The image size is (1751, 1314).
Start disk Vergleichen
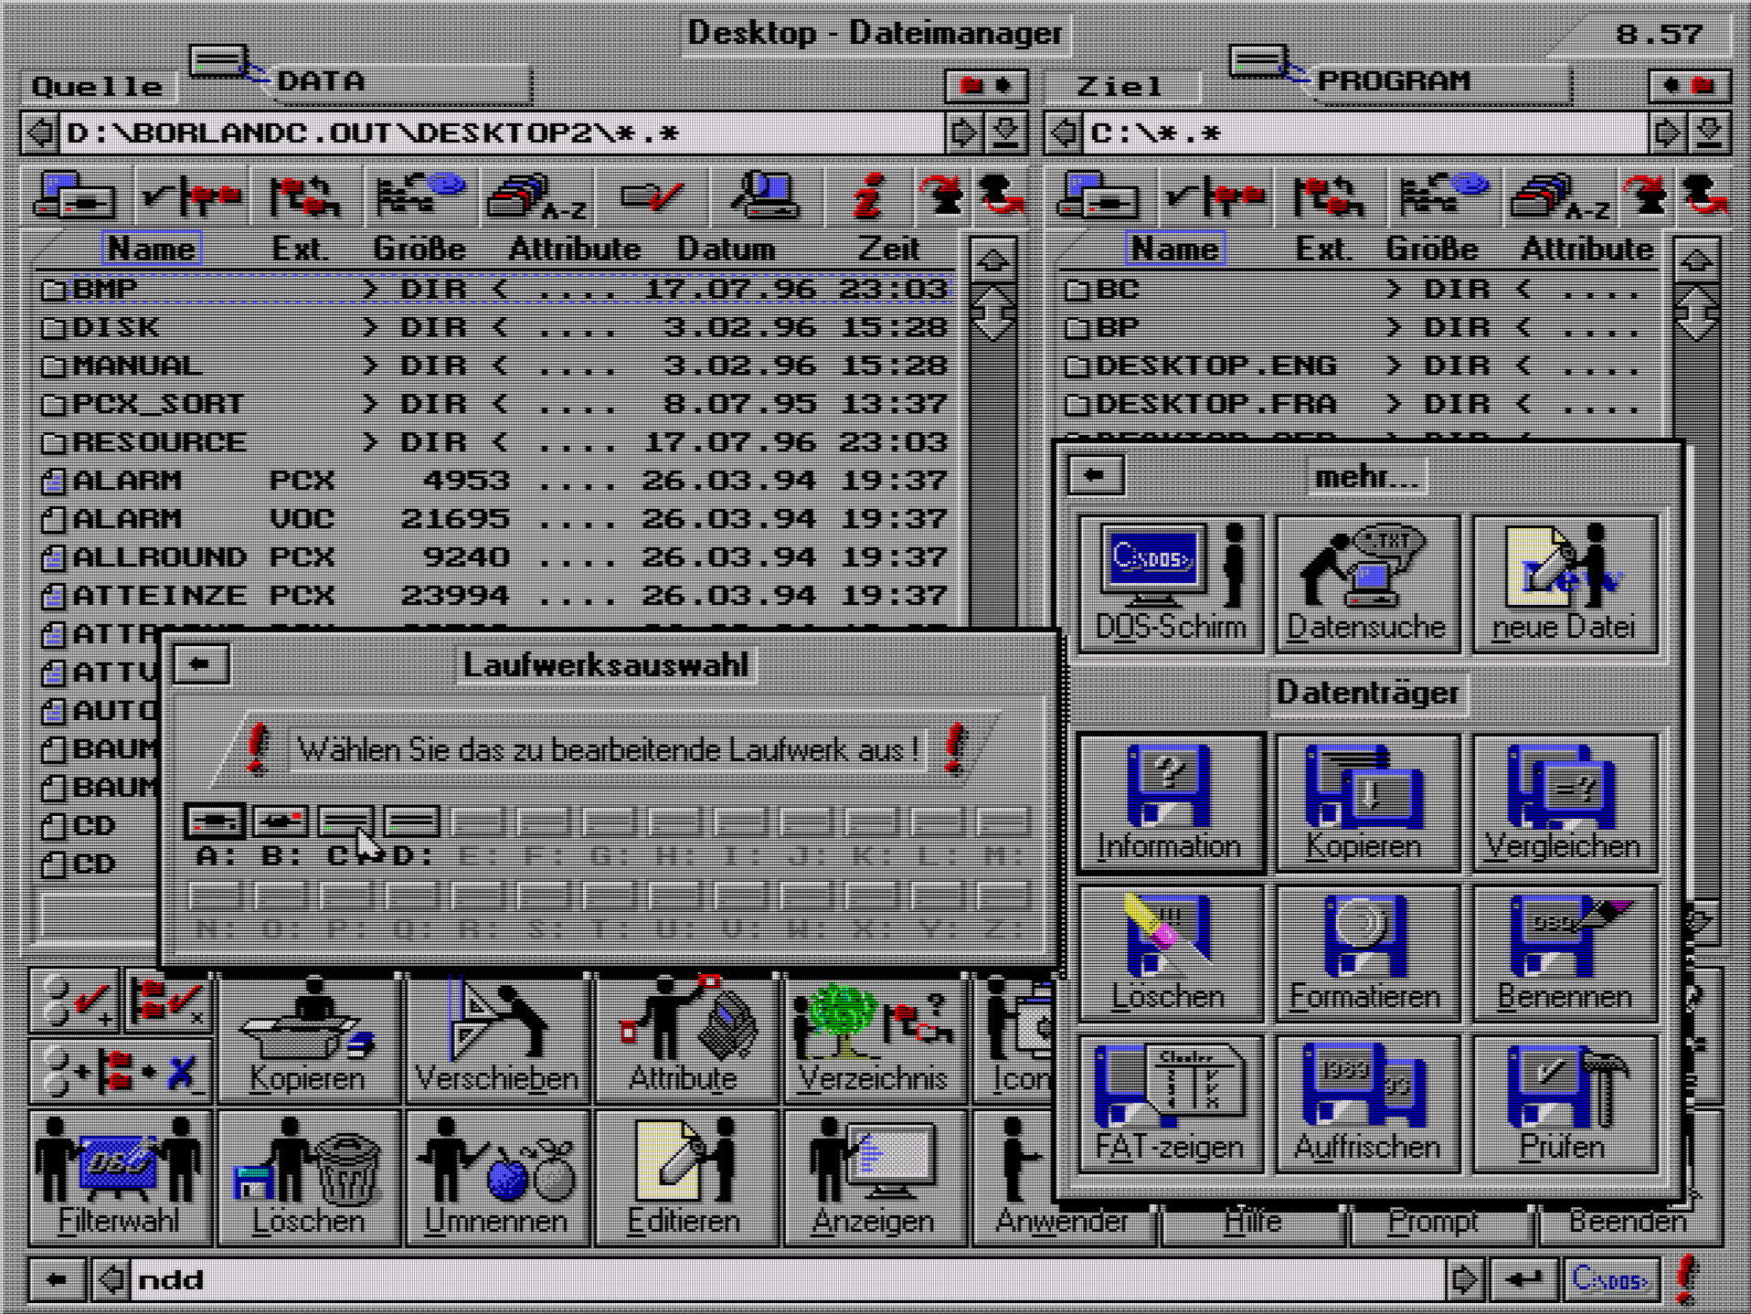(1564, 802)
